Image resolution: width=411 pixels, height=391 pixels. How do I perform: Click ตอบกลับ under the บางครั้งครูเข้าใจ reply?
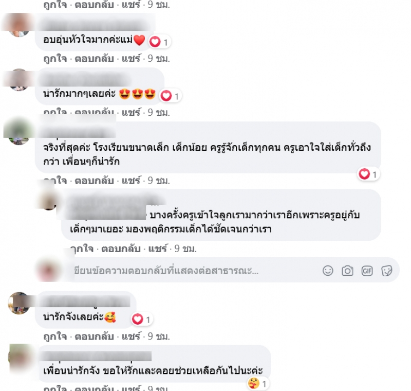click(x=121, y=248)
